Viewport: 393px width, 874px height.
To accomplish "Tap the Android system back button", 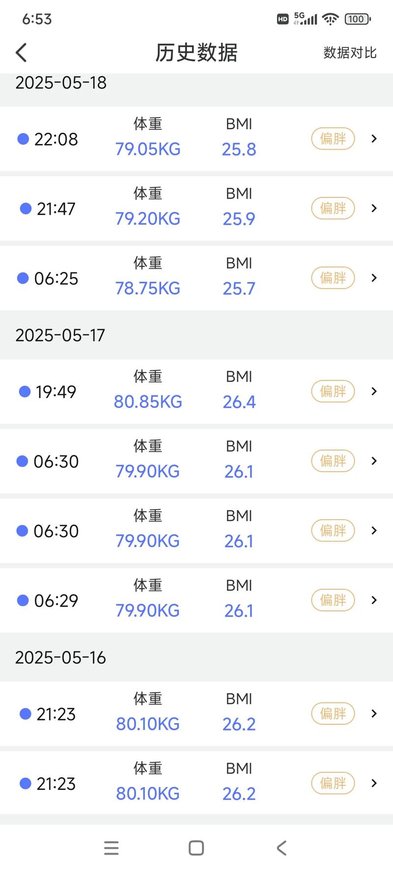I will (281, 848).
